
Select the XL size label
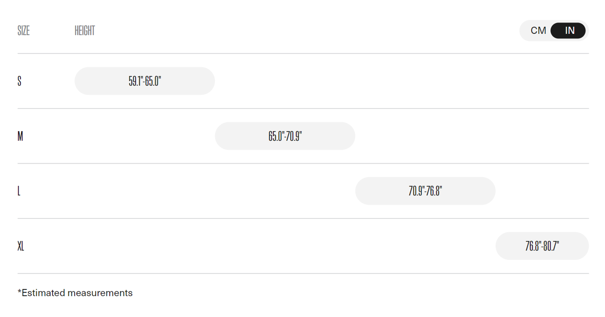point(21,246)
